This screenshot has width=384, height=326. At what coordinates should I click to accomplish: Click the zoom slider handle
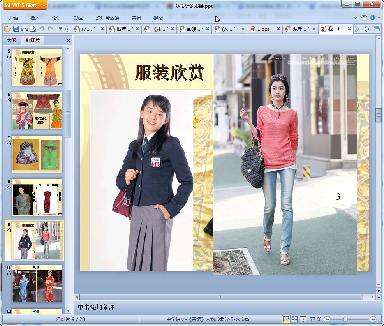tap(345, 319)
